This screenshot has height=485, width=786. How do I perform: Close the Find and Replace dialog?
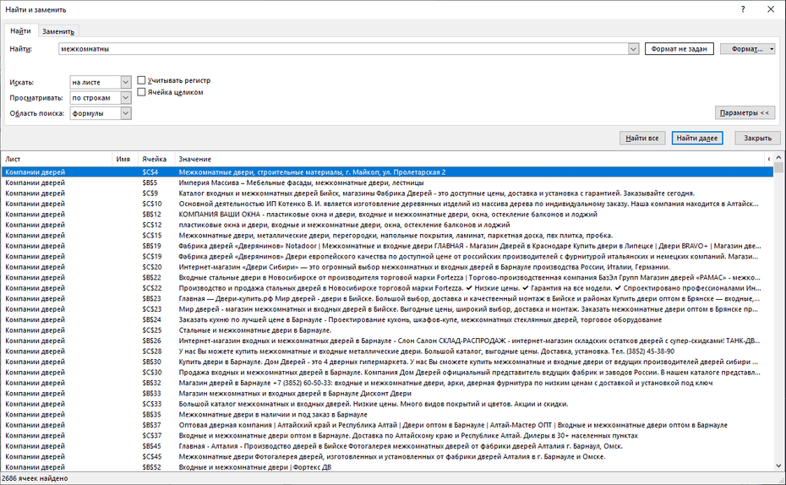pos(771,9)
